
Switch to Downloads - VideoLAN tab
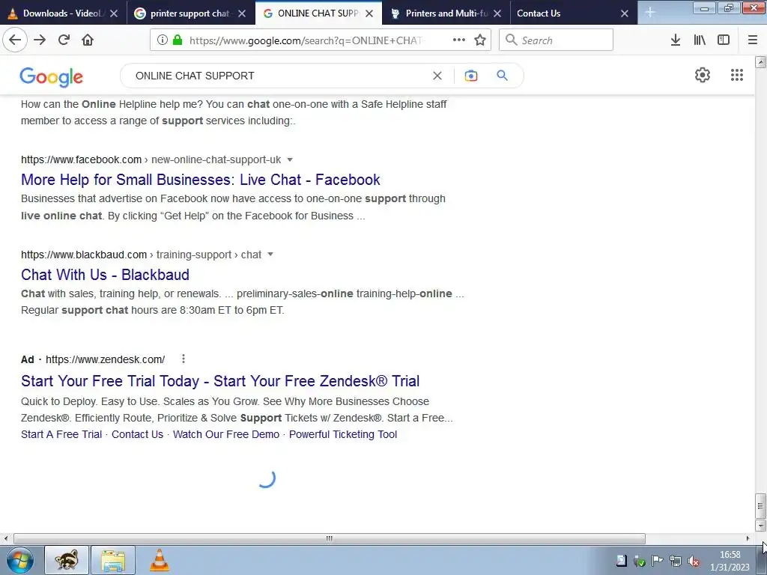(x=64, y=13)
